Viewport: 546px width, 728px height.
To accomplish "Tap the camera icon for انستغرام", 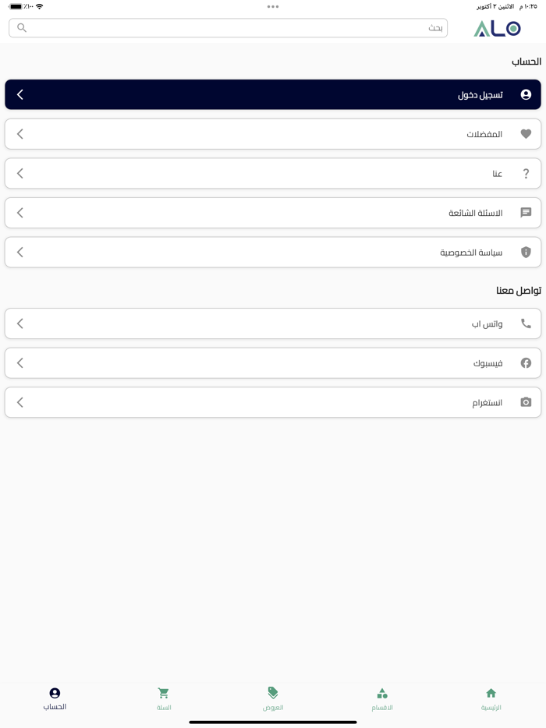I will point(526,402).
